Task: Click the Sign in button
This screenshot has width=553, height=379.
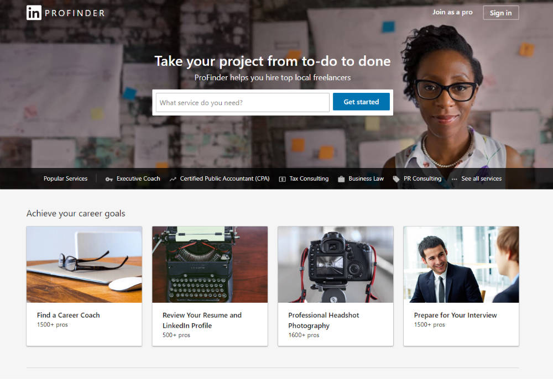Action: (500, 13)
